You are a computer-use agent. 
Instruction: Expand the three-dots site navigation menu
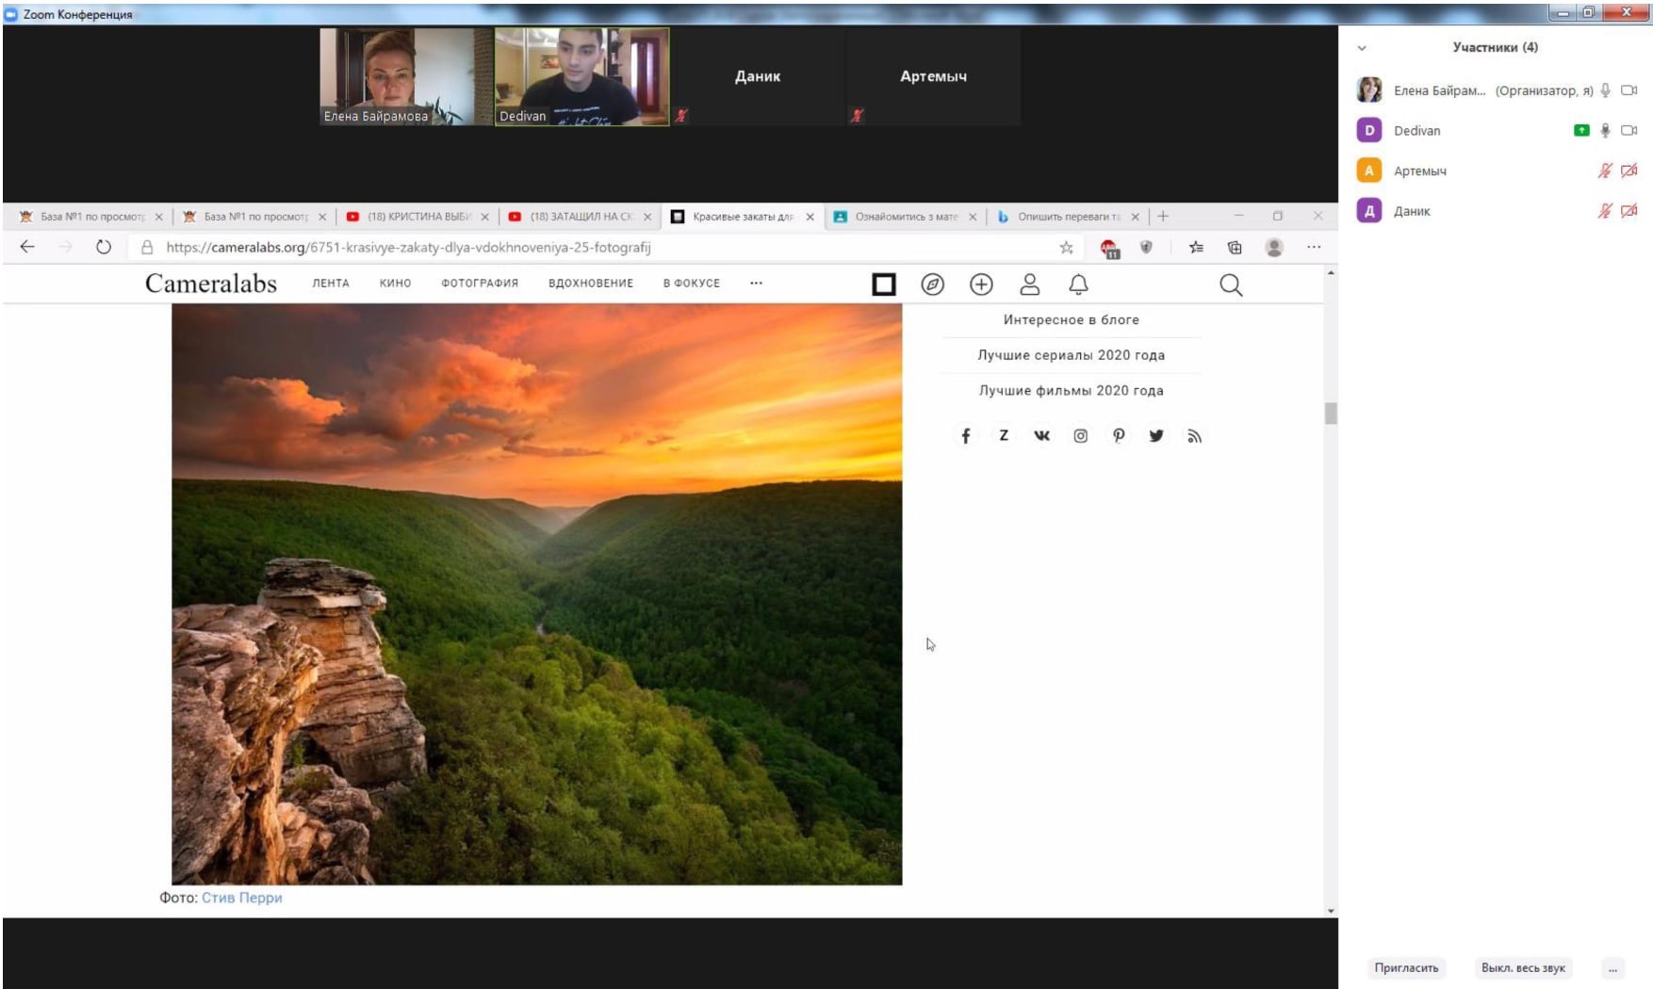(x=756, y=284)
